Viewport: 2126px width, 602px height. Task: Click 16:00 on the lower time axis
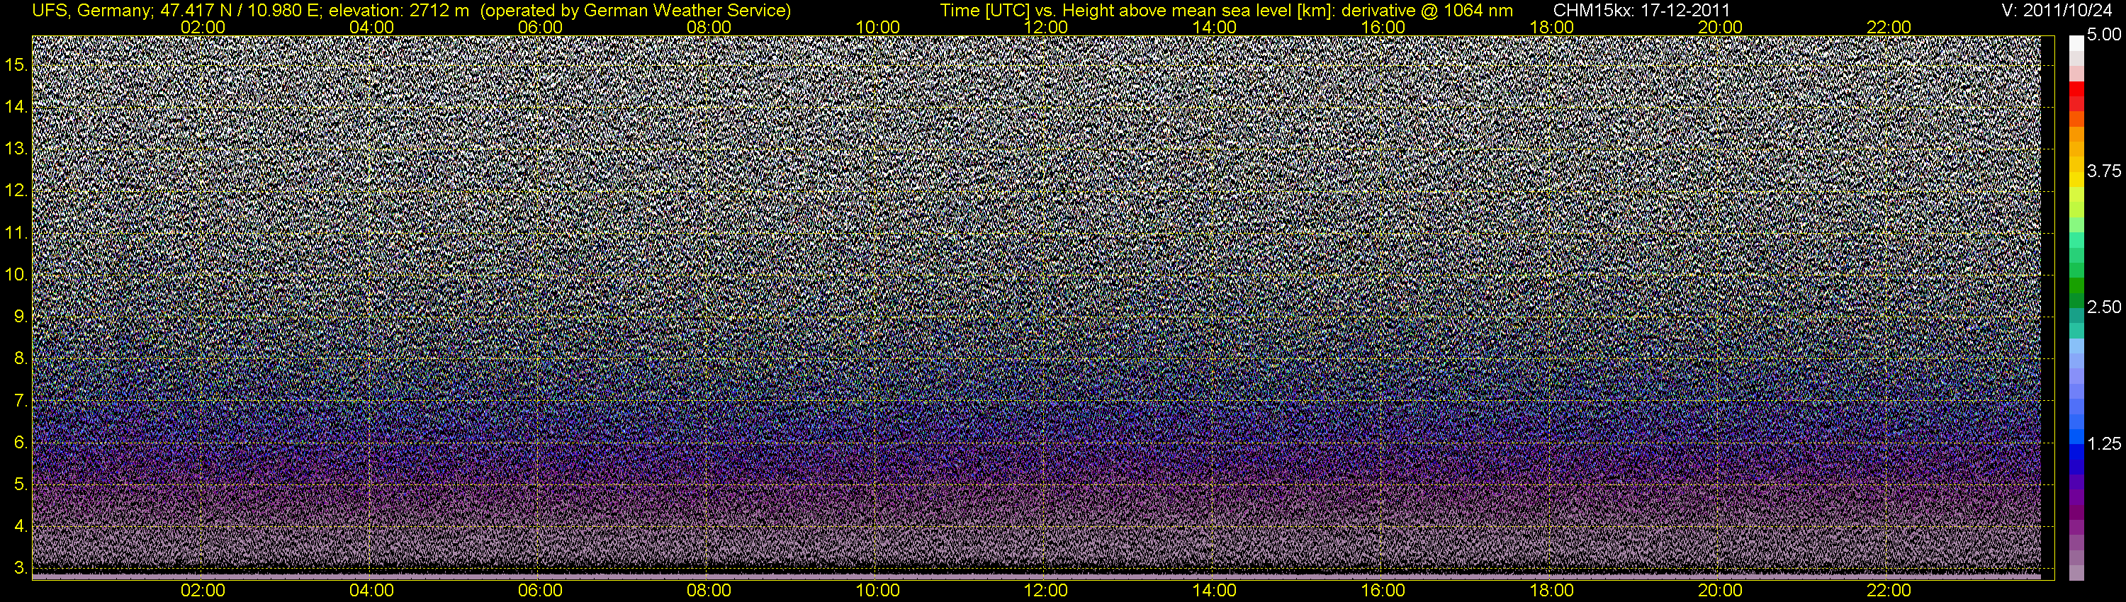coord(1383,591)
